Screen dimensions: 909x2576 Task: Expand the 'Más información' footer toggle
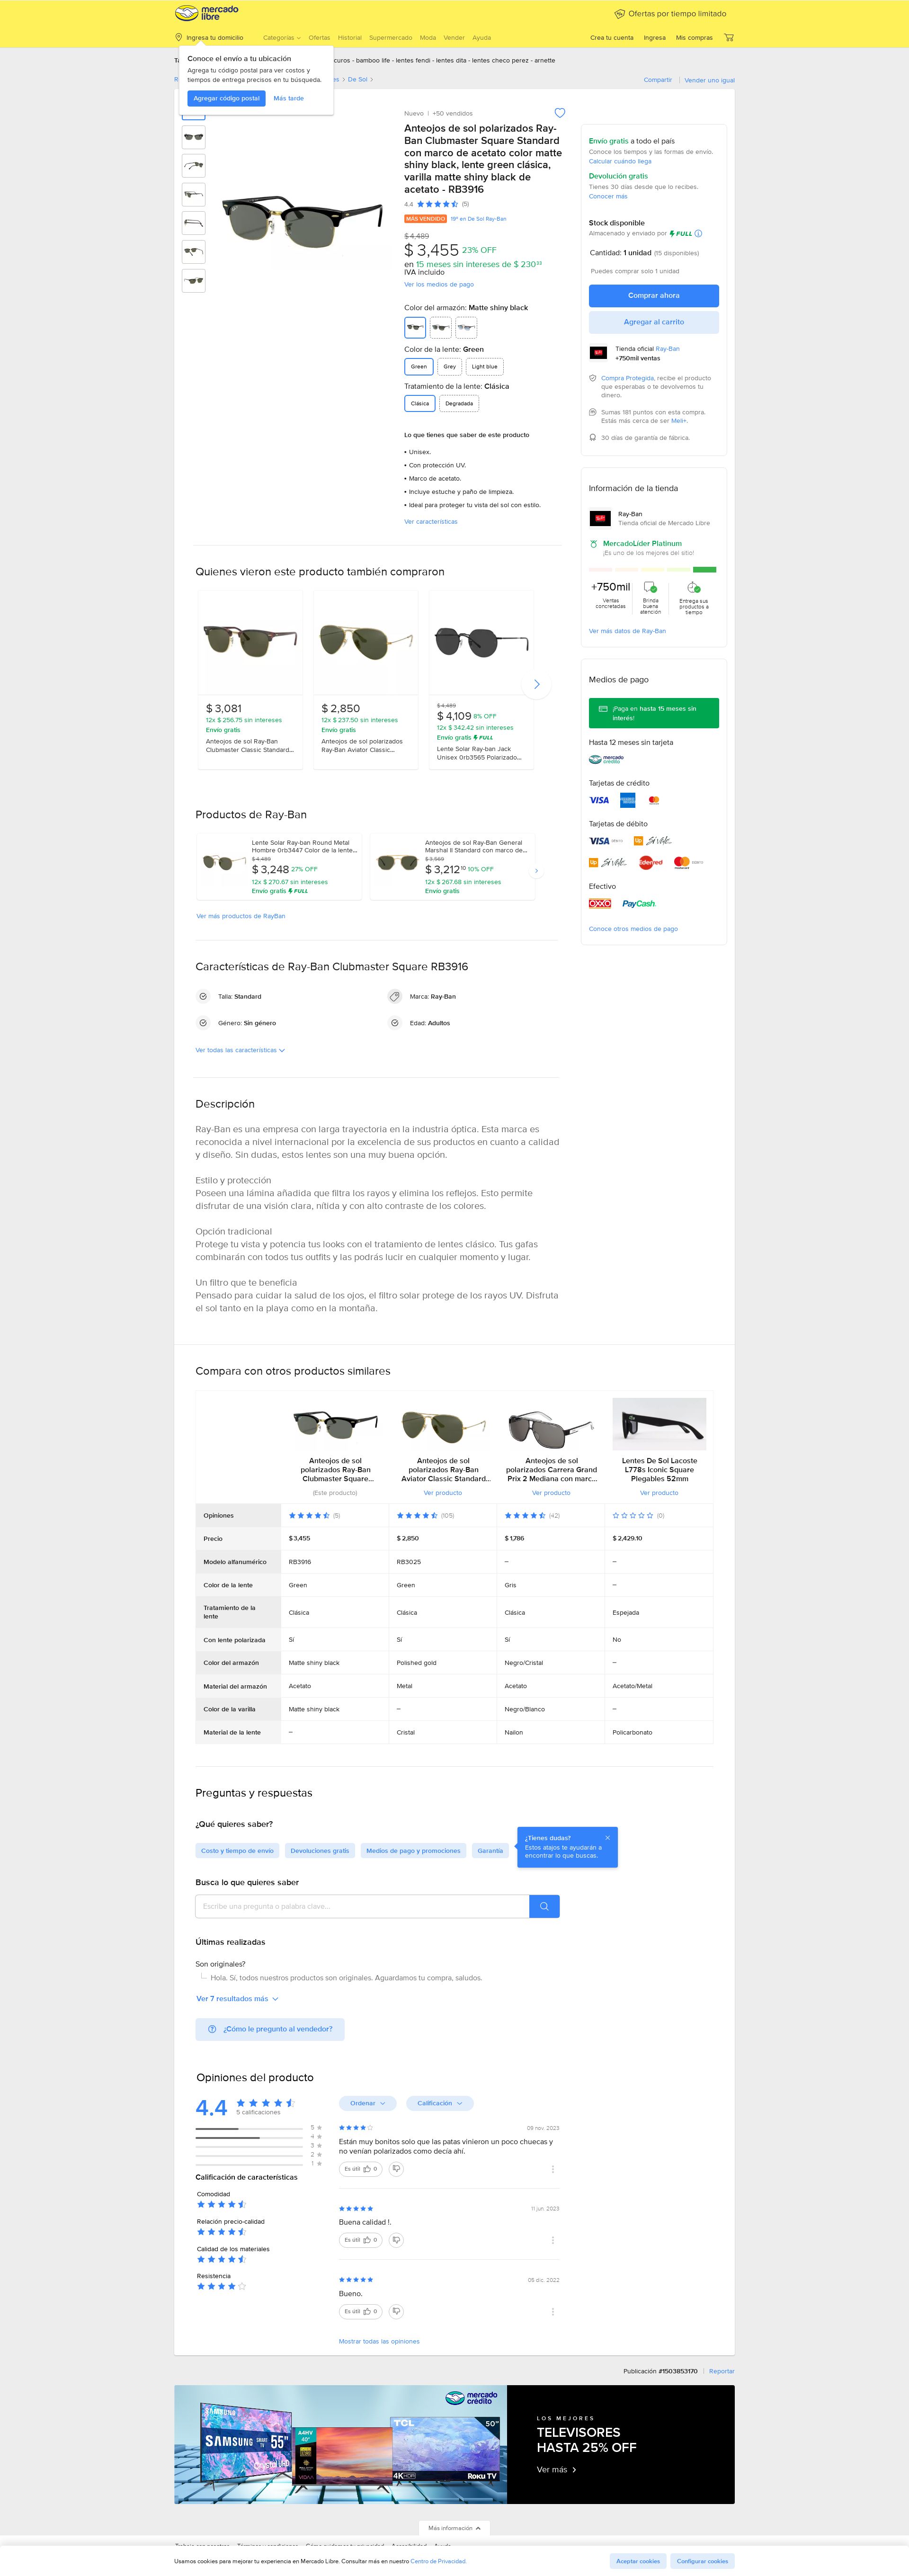(454, 2528)
